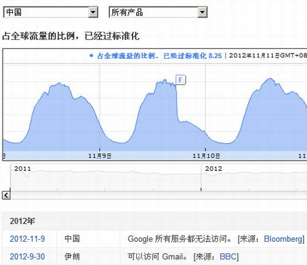Screen dimensions: 307x265
Task: Follow the BBC source link
Action: (x=228, y=257)
